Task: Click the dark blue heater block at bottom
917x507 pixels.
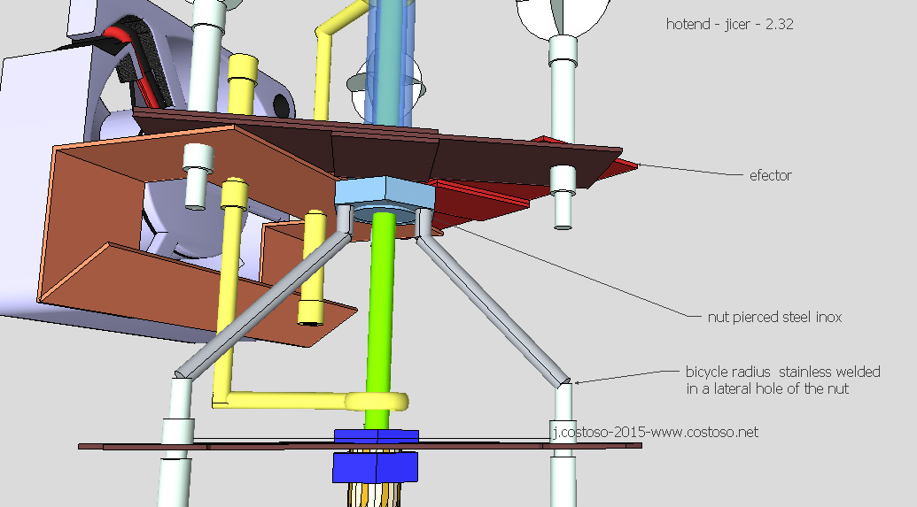Action: (x=376, y=466)
